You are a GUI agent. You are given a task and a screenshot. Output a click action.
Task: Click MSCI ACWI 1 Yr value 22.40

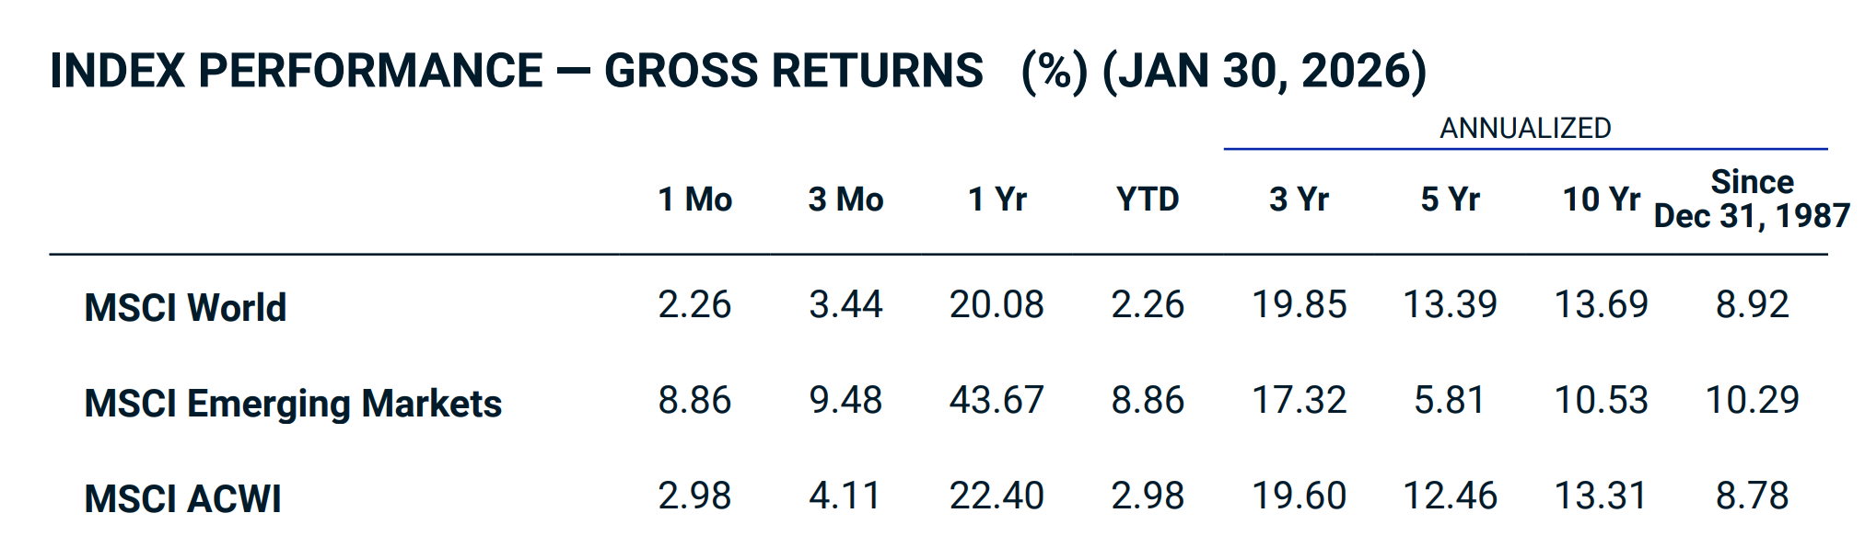click(x=997, y=496)
